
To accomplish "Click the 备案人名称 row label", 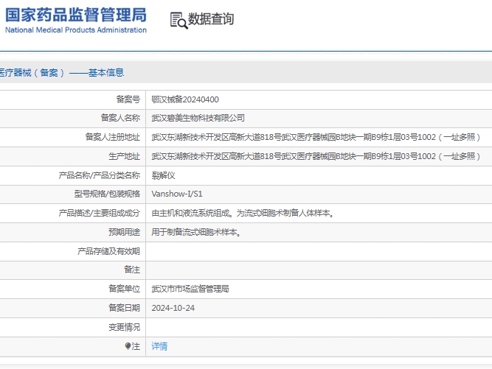I will tap(120, 118).
